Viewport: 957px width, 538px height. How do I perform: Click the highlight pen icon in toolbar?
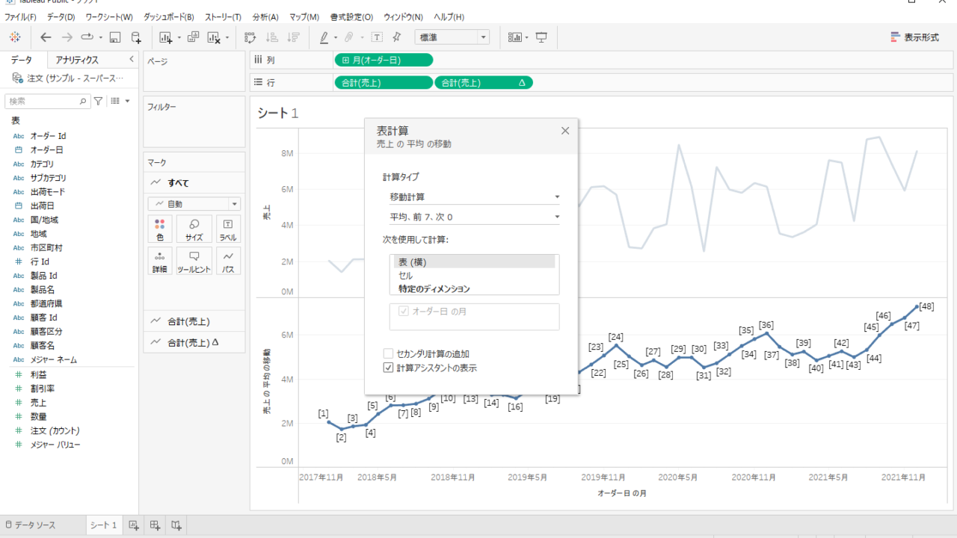pyautogui.click(x=324, y=37)
